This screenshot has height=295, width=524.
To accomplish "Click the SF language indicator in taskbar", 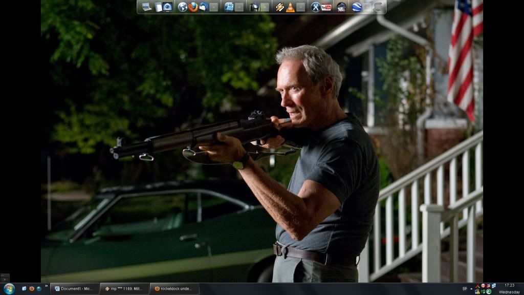I will point(465,289).
